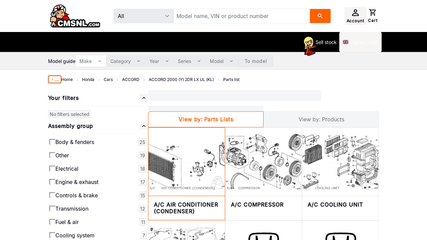The width and height of the screenshot is (427, 240).
Task: Tick the Transmission checkbox
Action: 52,209
